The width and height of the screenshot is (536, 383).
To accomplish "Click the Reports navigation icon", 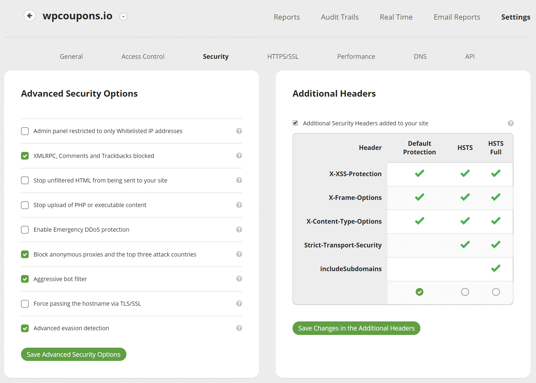I will pyautogui.click(x=287, y=17).
